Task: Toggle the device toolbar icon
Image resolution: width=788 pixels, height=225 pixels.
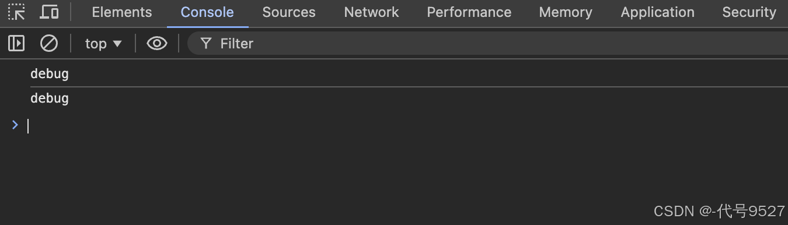Action: tap(50, 12)
